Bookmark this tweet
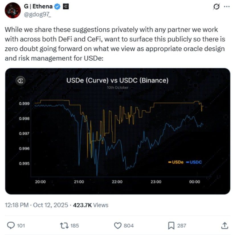The width and height of the screenshot is (235, 235). (x=171, y=226)
